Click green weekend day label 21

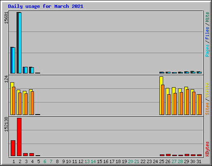point(137,161)
